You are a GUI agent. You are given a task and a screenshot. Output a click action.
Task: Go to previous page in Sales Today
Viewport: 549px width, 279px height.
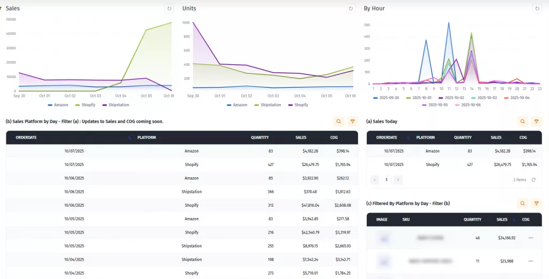point(375,180)
